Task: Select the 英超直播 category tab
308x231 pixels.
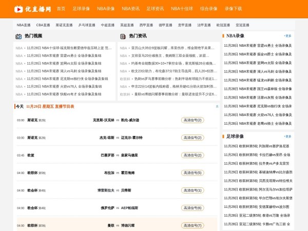Action: point(126,25)
